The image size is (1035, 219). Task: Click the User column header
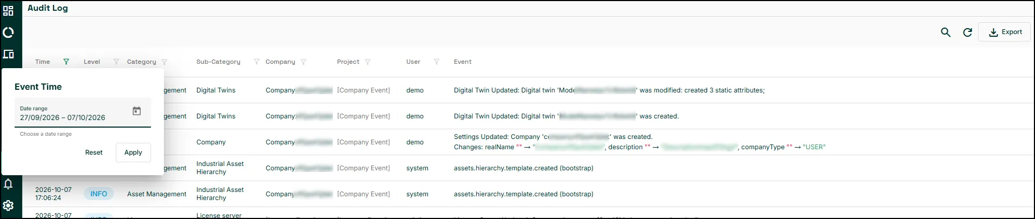click(x=413, y=62)
